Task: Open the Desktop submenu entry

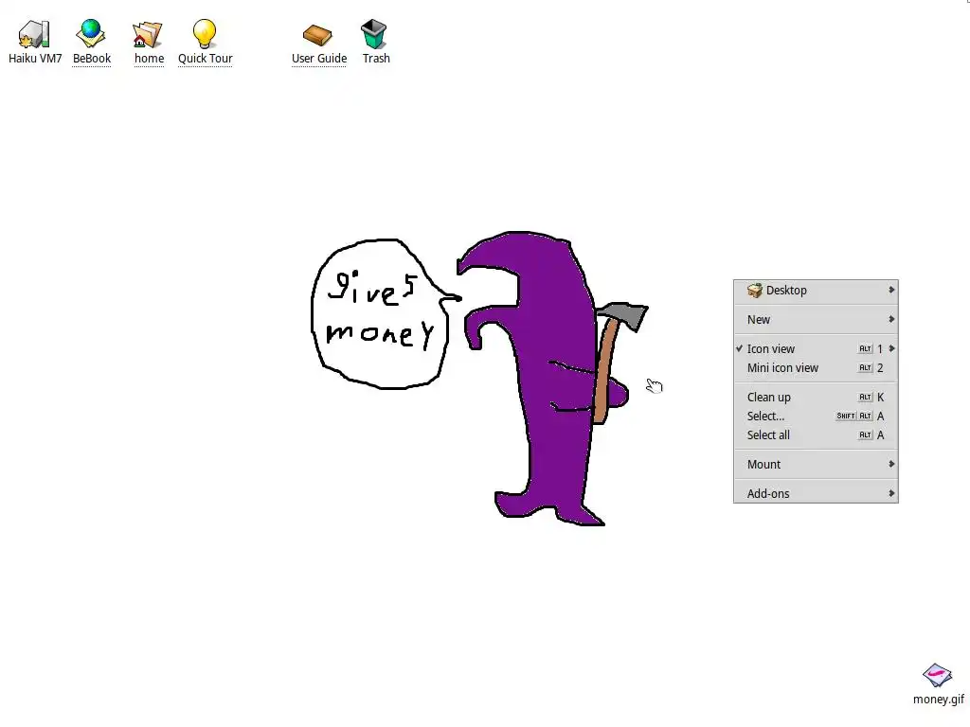Action: [816, 291]
